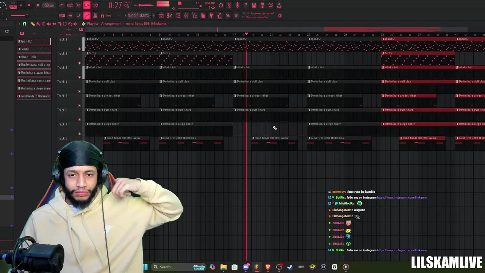
Task: Open the mind f..skamx pattern selector
Action: [138, 16]
